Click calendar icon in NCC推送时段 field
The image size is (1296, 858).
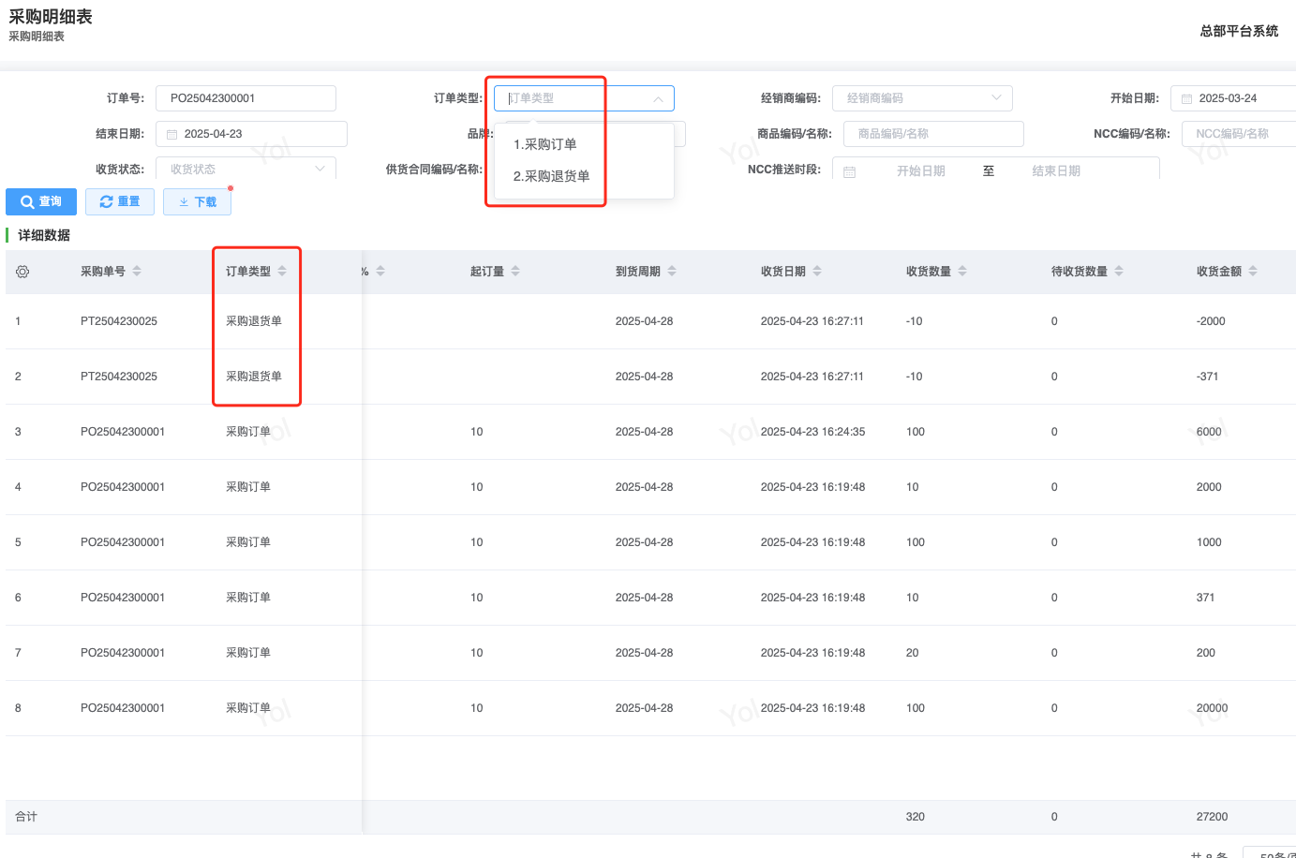click(x=849, y=171)
